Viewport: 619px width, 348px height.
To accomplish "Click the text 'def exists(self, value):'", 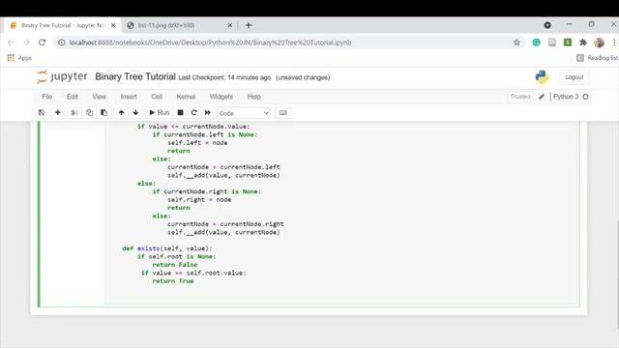I will (167, 248).
